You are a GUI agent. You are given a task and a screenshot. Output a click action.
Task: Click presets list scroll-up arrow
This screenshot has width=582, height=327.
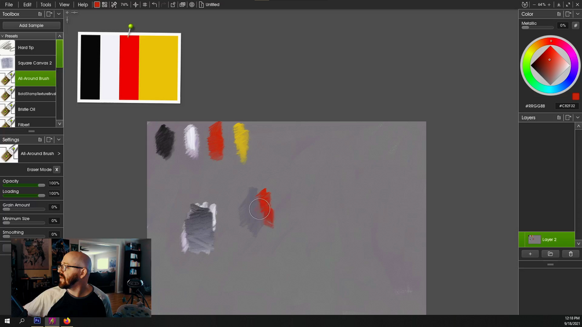coord(60,36)
